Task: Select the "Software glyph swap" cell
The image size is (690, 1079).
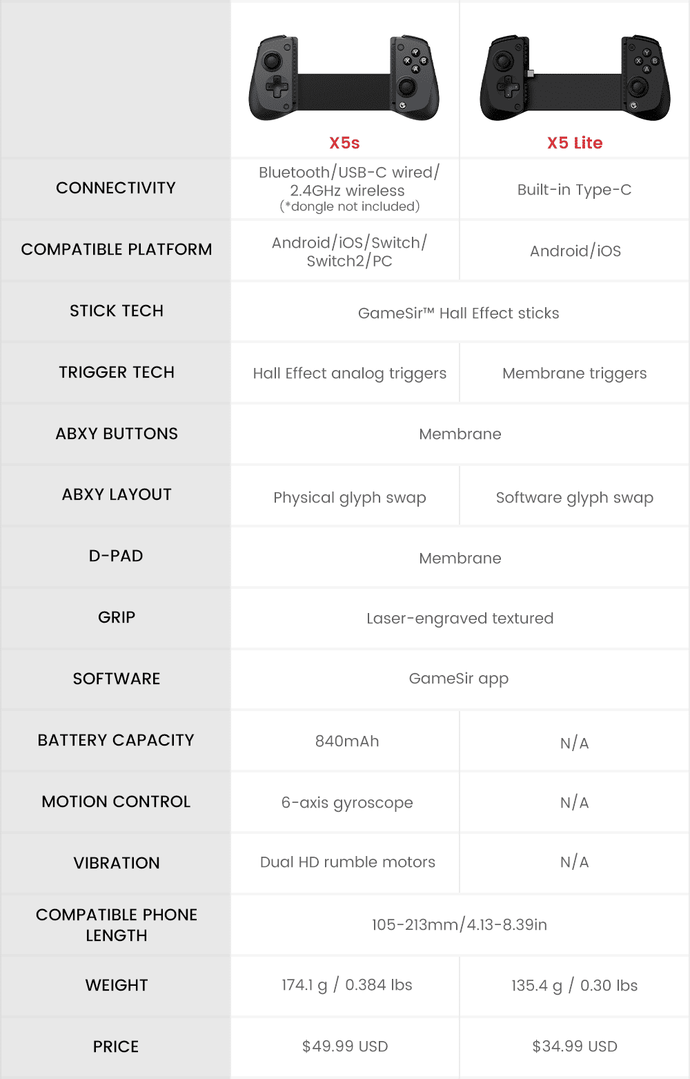Action: point(575,498)
